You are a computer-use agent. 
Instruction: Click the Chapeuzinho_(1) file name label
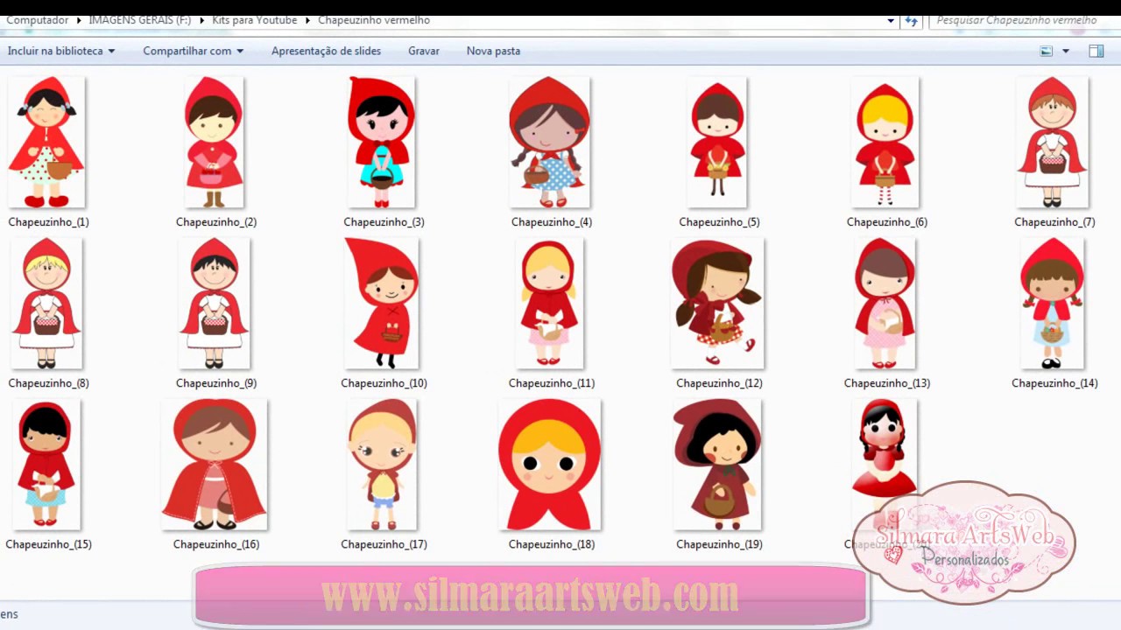[48, 222]
